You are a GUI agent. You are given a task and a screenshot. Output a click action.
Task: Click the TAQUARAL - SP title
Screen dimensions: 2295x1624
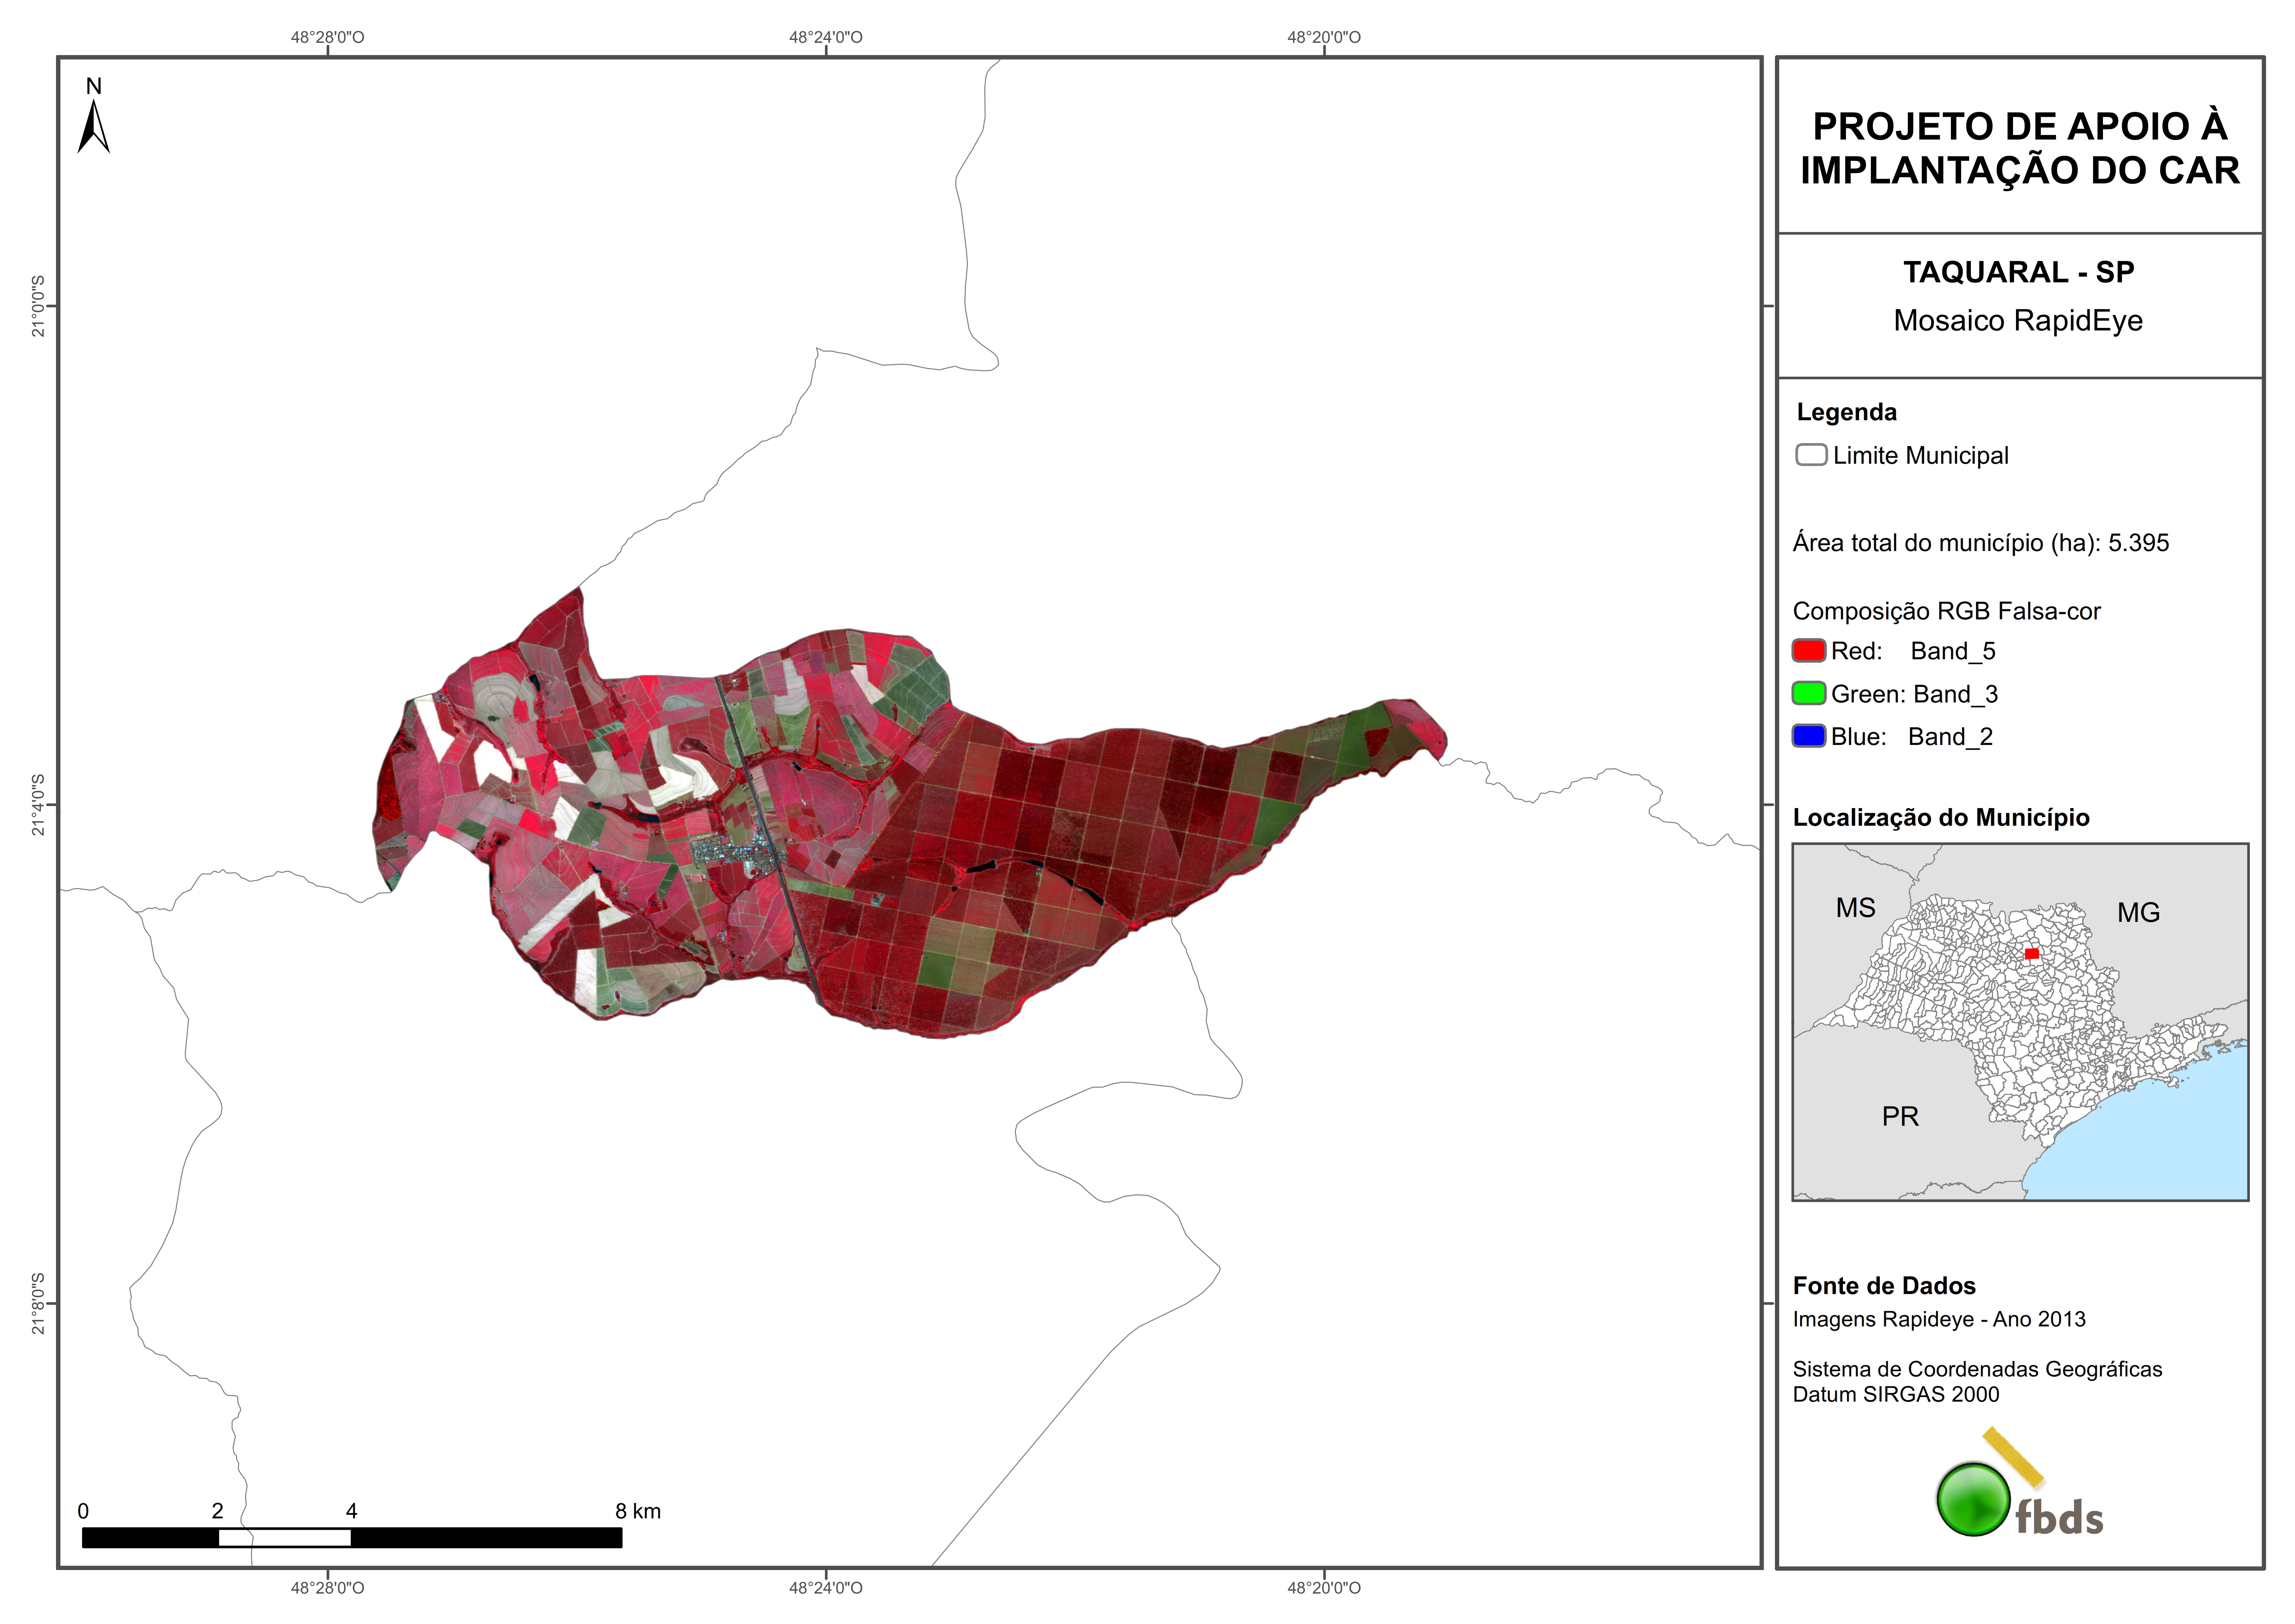click(x=2018, y=272)
